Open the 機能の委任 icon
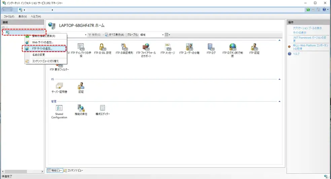331x179 pixels. click(81, 108)
